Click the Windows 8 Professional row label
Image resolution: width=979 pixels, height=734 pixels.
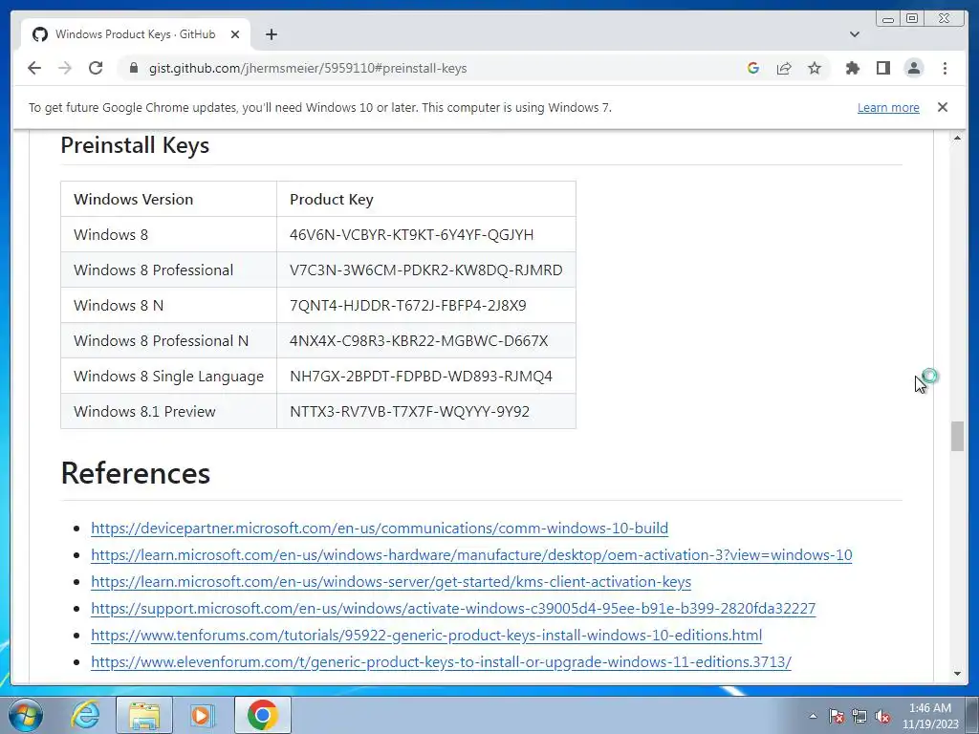[x=154, y=270]
